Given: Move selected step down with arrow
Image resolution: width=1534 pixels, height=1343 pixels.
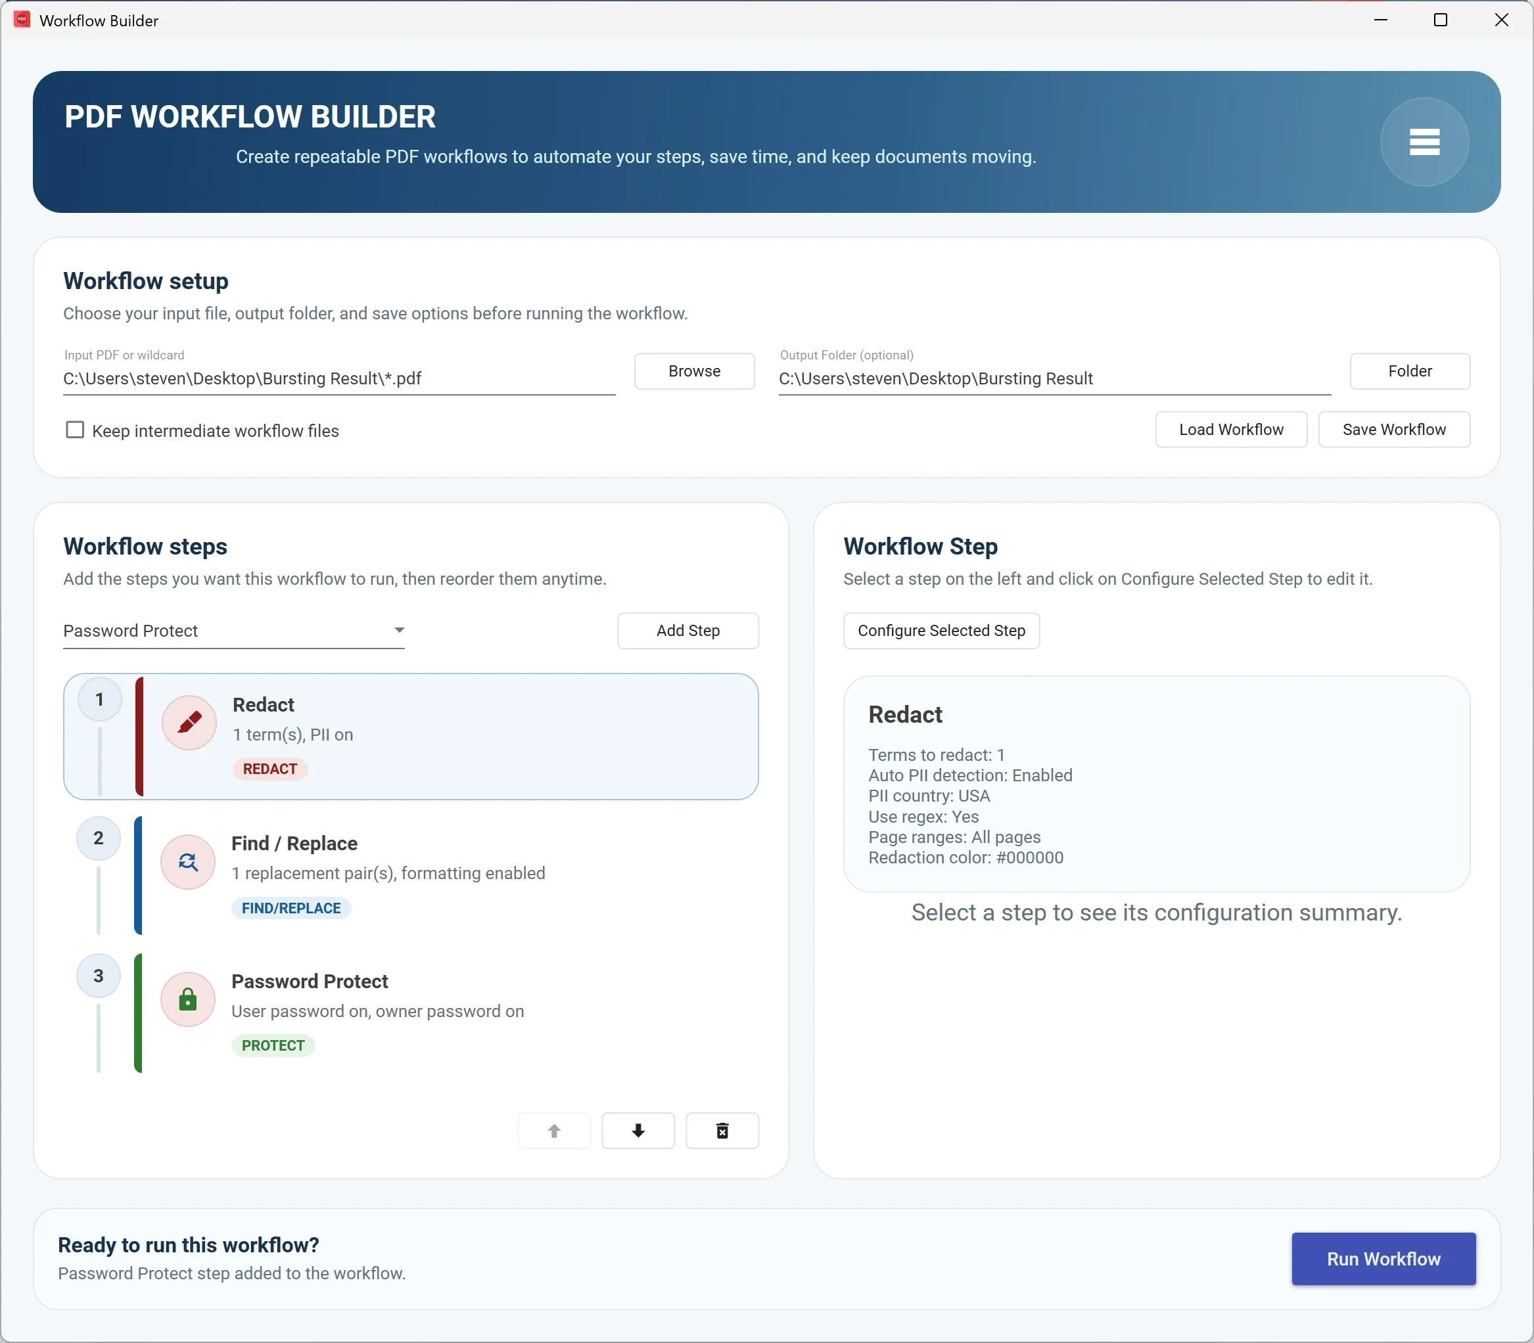Looking at the screenshot, I should 638,1130.
